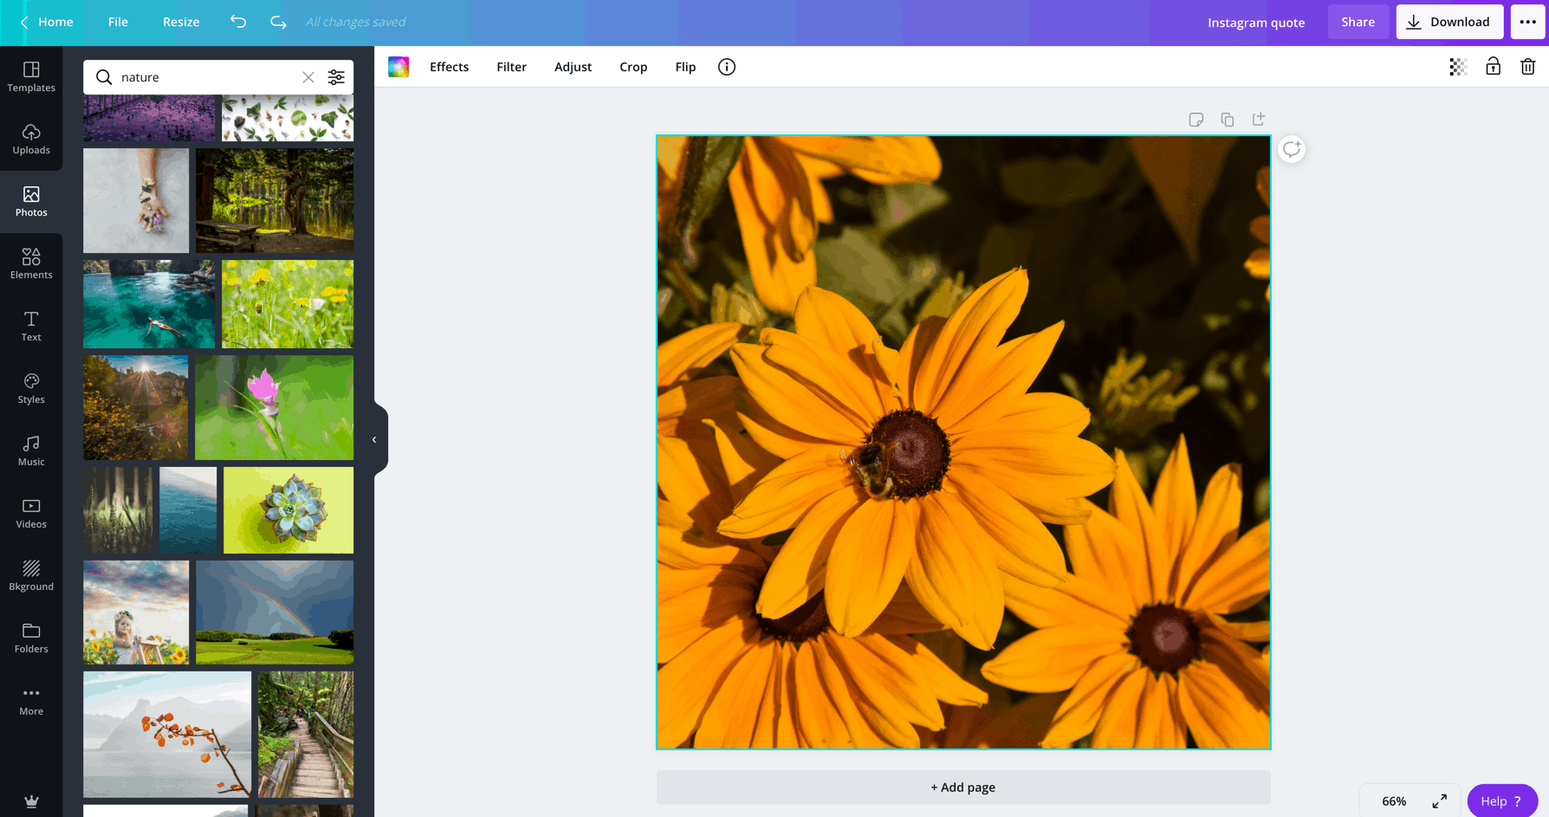Open the Resize menu
Viewport: 1549px width, 817px height.
pos(181,22)
